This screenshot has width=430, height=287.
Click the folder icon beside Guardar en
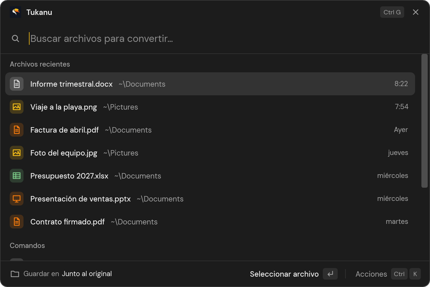[x=15, y=274]
